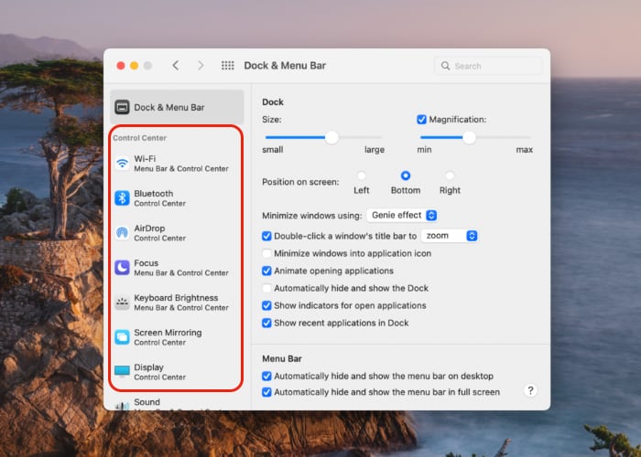Click the Dock Size slider handle
The width and height of the screenshot is (641, 457).
click(331, 137)
